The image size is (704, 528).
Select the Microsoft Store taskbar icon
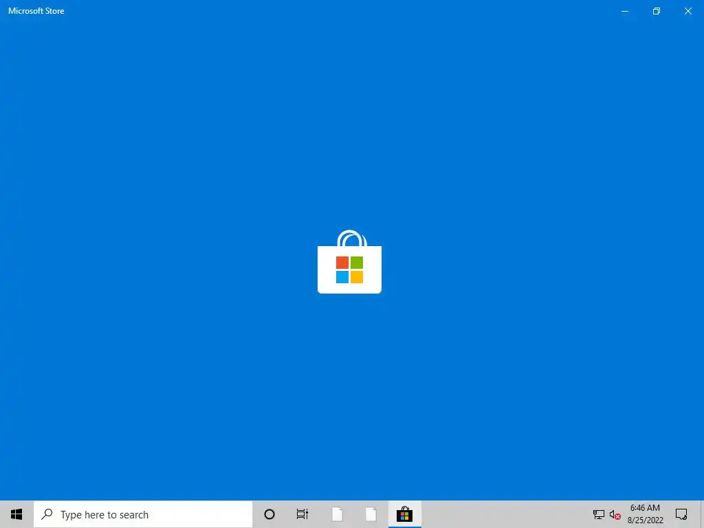tap(404, 514)
